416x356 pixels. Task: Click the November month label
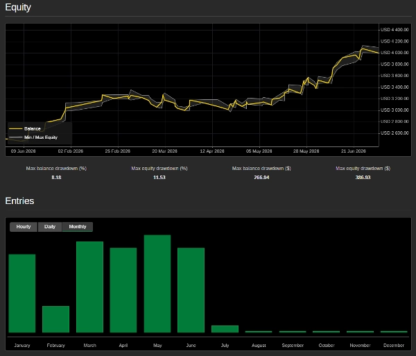tap(360, 346)
